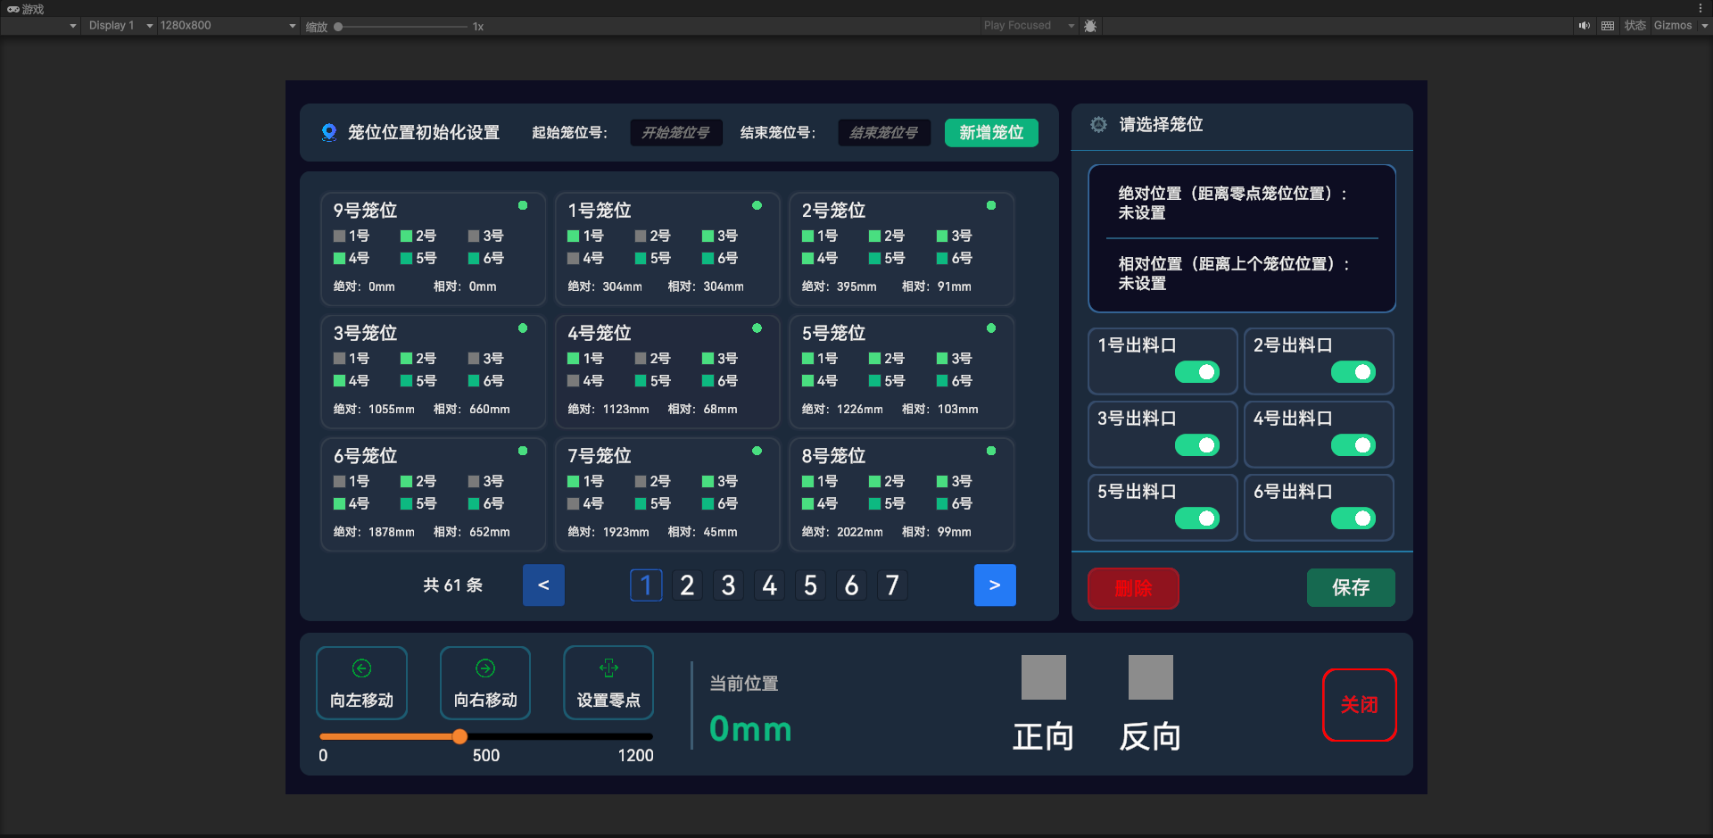This screenshot has width=1713, height=838.
Task: Click the "共 61 条" total count text
Action: [x=452, y=585]
